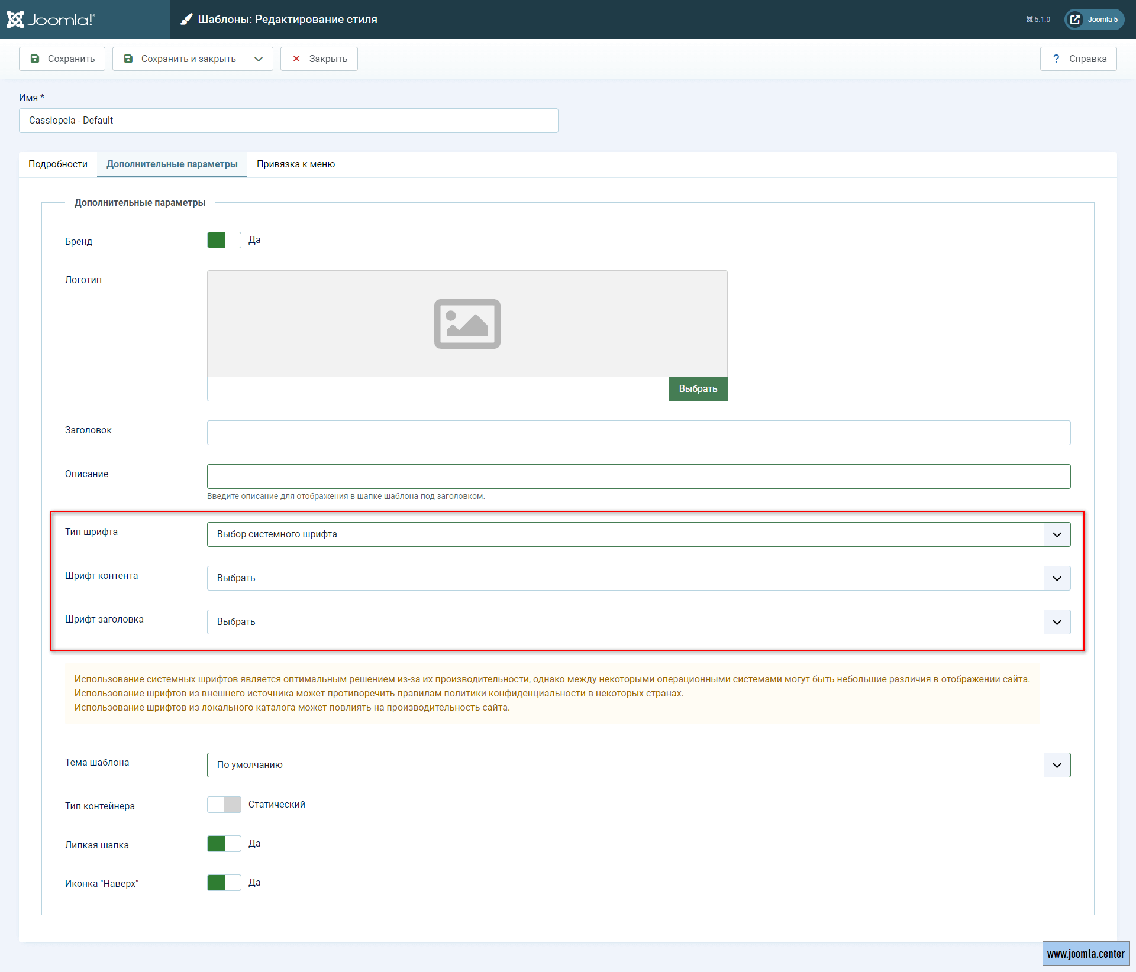1136x972 pixels.
Task: Switch to the Подробности tab
Action: pos(58,164)
